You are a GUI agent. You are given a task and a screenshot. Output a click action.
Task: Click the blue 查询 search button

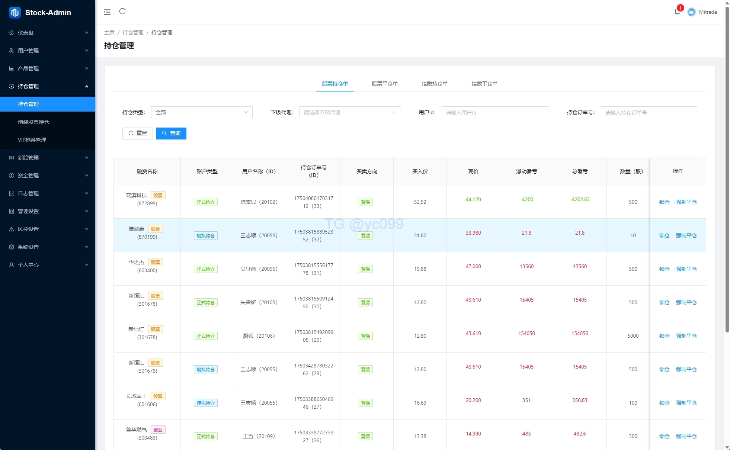[171, 133]
